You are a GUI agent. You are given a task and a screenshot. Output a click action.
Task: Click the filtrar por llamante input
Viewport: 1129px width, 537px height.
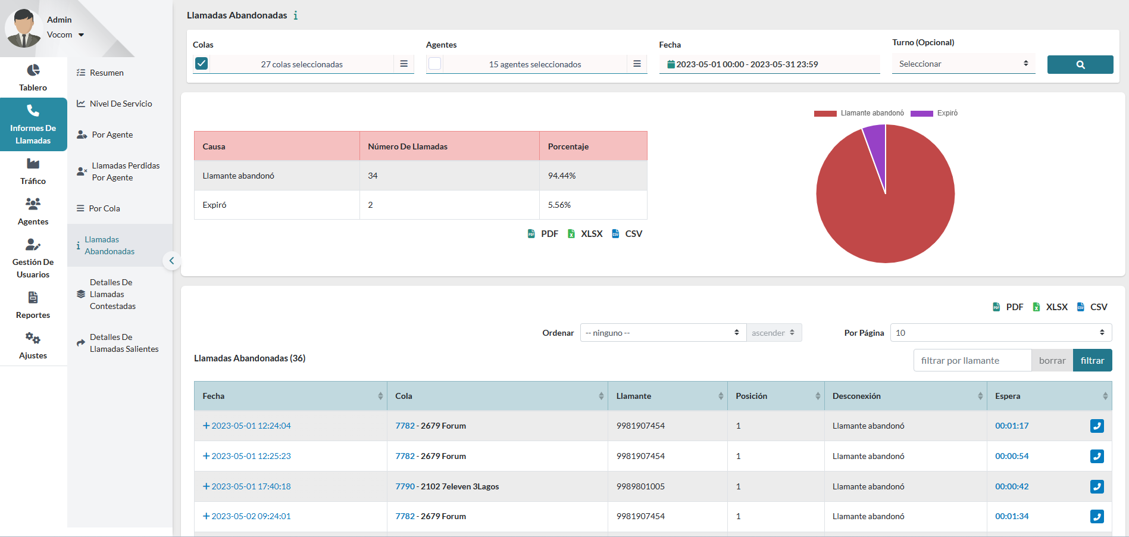coord(972,361)
